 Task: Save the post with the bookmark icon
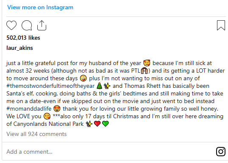221,25
